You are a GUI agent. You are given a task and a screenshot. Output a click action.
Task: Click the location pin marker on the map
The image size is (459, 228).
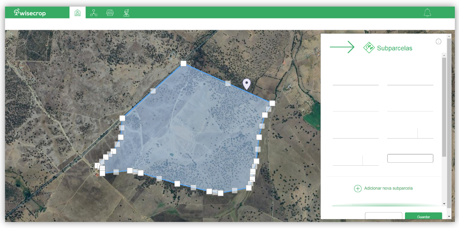247,84
